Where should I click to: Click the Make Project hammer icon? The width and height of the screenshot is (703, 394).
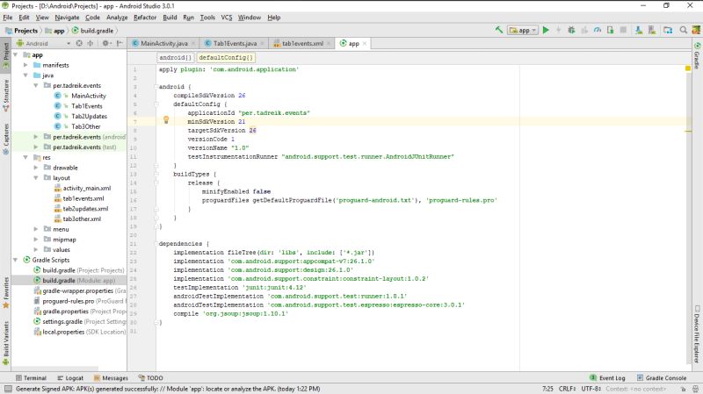[498, 30]
